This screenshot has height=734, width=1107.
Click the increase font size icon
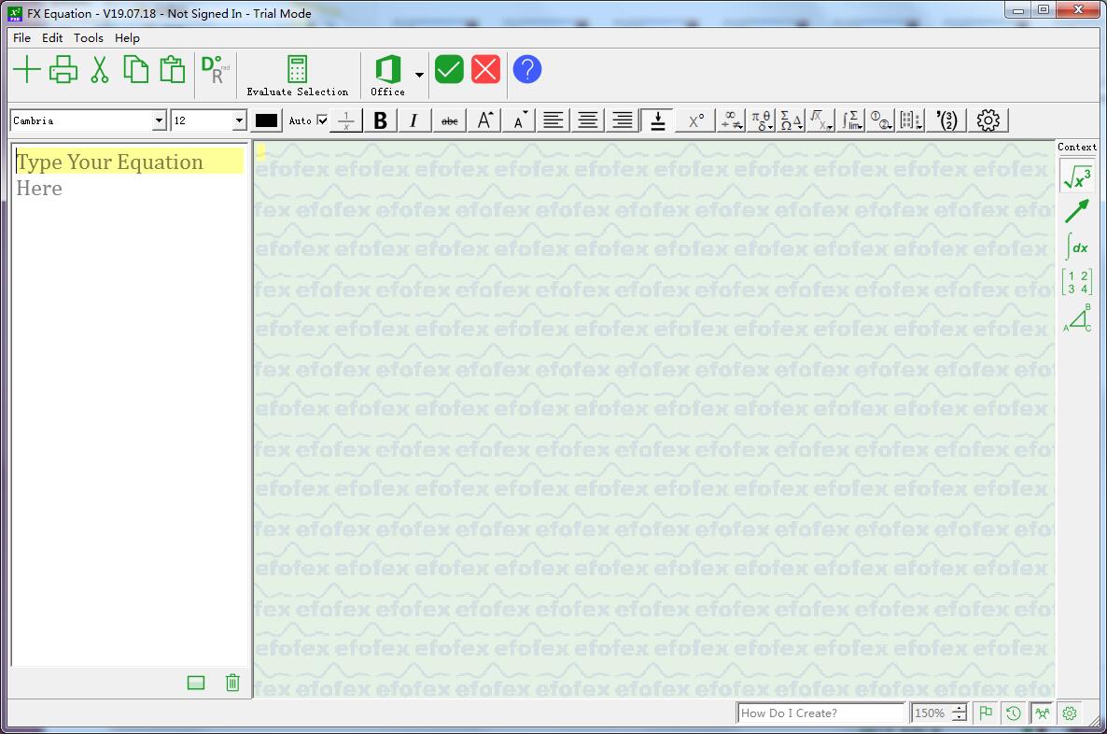click(x=485, y=120)
